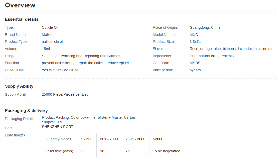Click the truncated Function description text
The height and width of the screenshot is (159, 277).
click(87, 63)
